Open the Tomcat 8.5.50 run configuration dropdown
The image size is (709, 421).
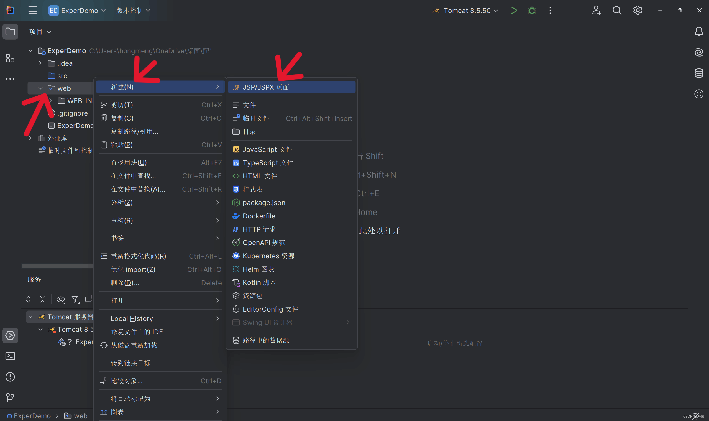coord(465,11)
